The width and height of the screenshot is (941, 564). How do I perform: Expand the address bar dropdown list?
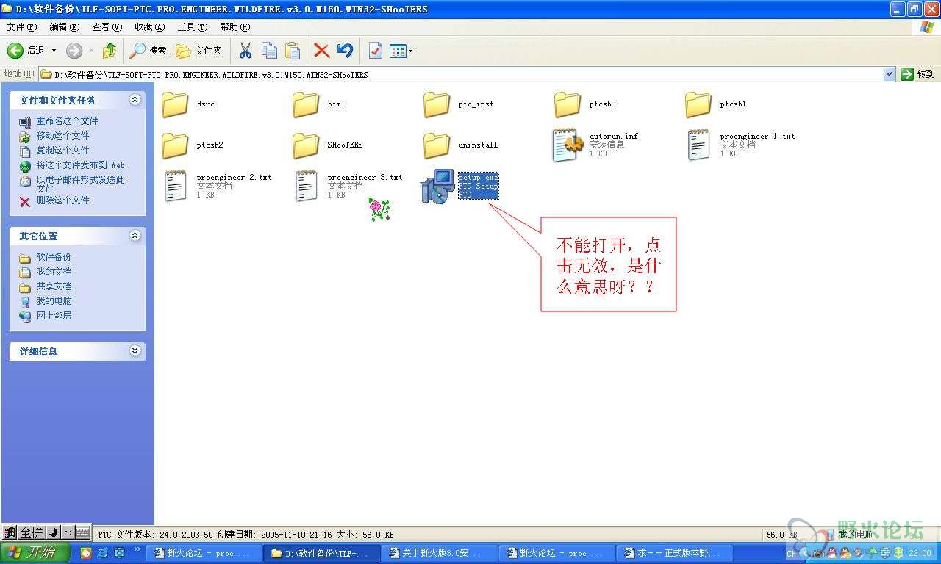889,74
